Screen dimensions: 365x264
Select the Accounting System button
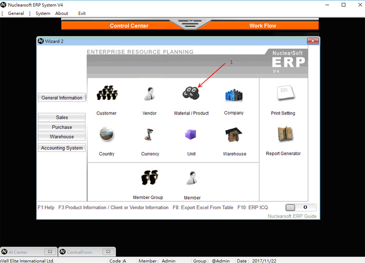[x=62, y=148]
